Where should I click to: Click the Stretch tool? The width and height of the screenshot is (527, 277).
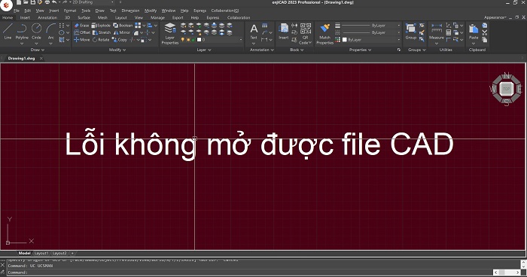(101, 32)
